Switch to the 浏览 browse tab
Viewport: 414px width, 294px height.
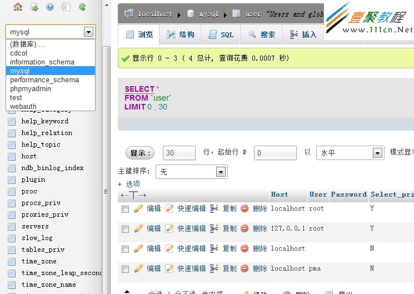(x=139, y=34)
